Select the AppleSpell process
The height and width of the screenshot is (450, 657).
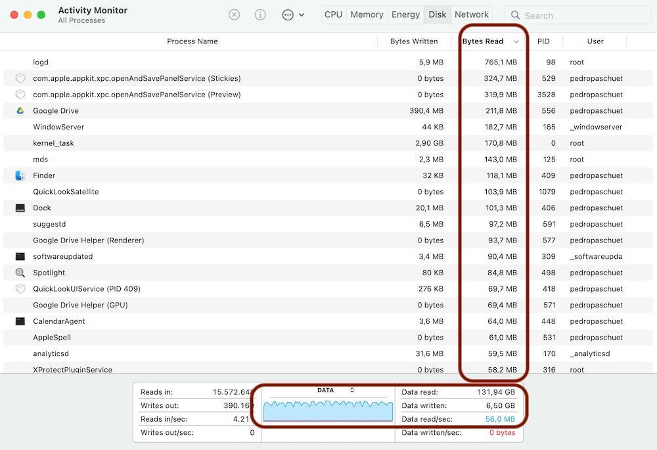click(x=328, y=338)
